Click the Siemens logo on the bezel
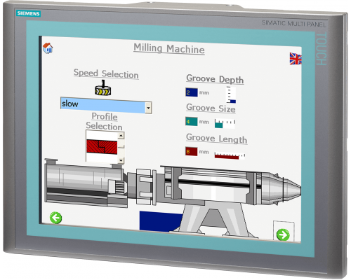This screenshot has height=280, width=351. (28, 13)
